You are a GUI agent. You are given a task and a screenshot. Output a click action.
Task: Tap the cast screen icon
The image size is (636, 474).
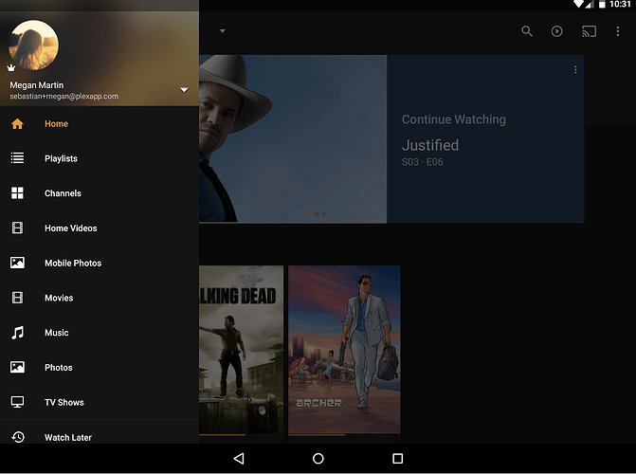click(589, 31)
